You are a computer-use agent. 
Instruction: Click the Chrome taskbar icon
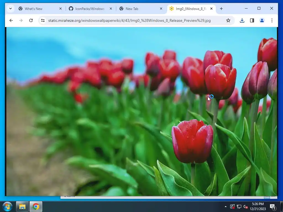click(x=36, y=206)
